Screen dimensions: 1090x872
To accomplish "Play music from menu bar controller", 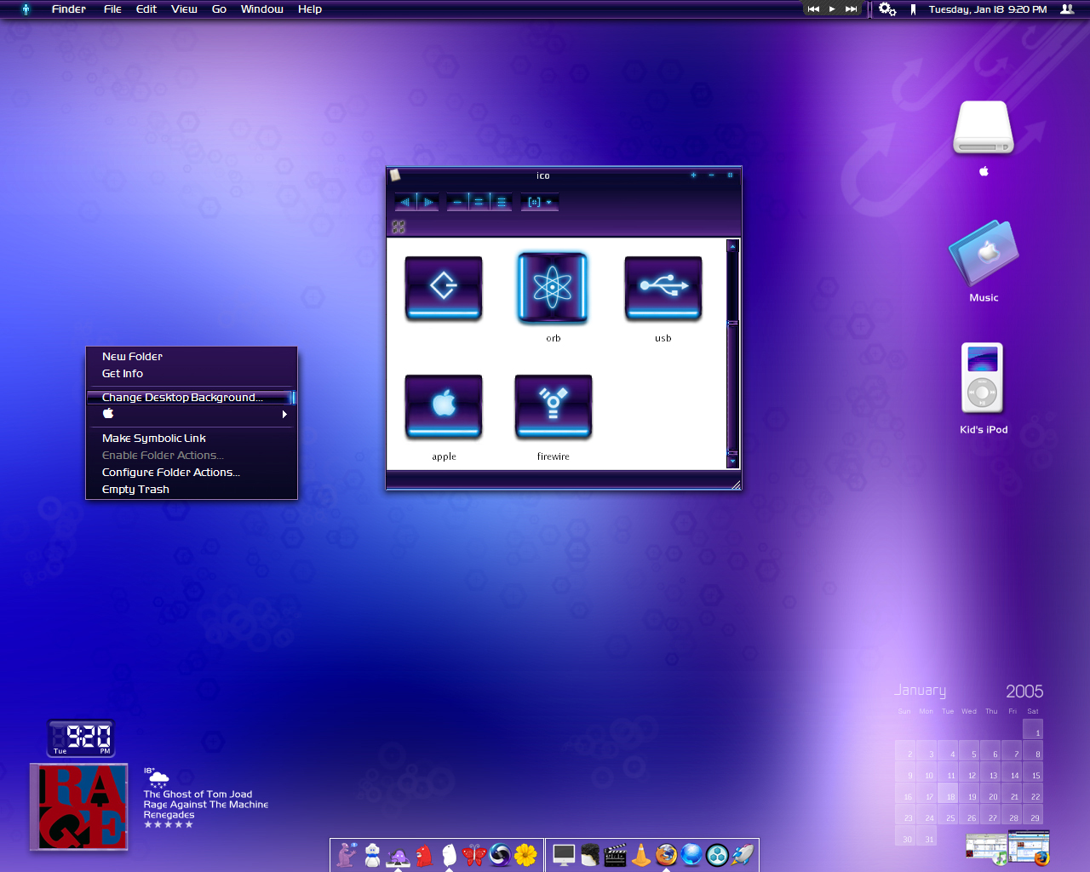I will pyautogui.click(x=832, y=9).
